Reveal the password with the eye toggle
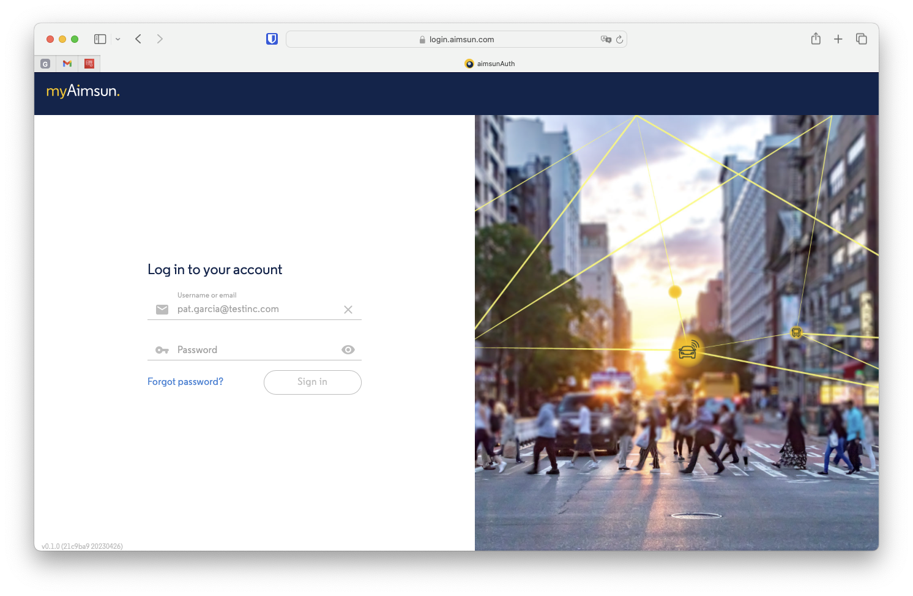The width and height of the screenshot is (913, 596). click(348, 349)
